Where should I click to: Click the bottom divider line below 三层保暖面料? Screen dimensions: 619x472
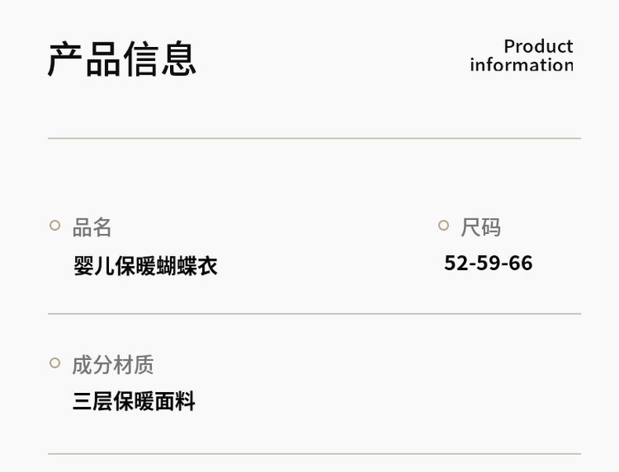(314, 454)
